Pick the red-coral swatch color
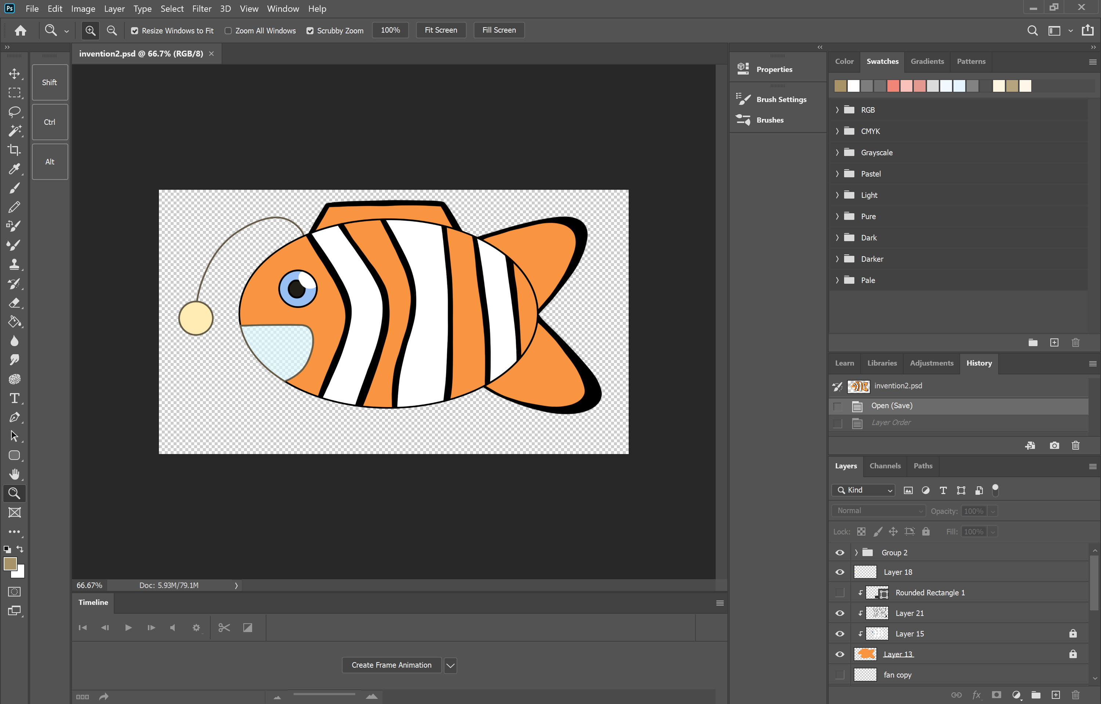Screen dimensions: 1101x704 [893, 86]
